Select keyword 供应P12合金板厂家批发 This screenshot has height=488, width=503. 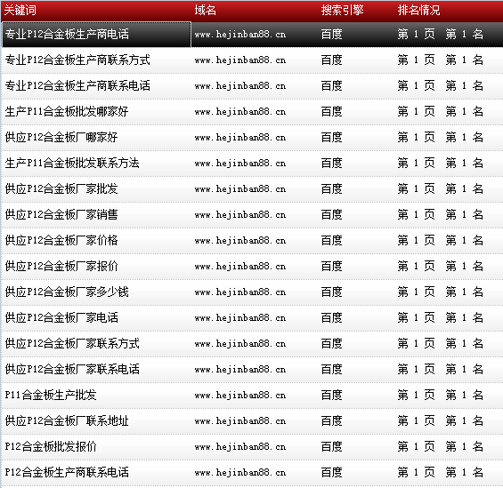point(61,189)
